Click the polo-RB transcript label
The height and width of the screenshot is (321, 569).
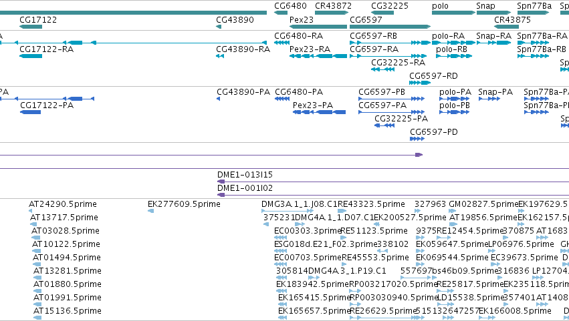point(451,49)
